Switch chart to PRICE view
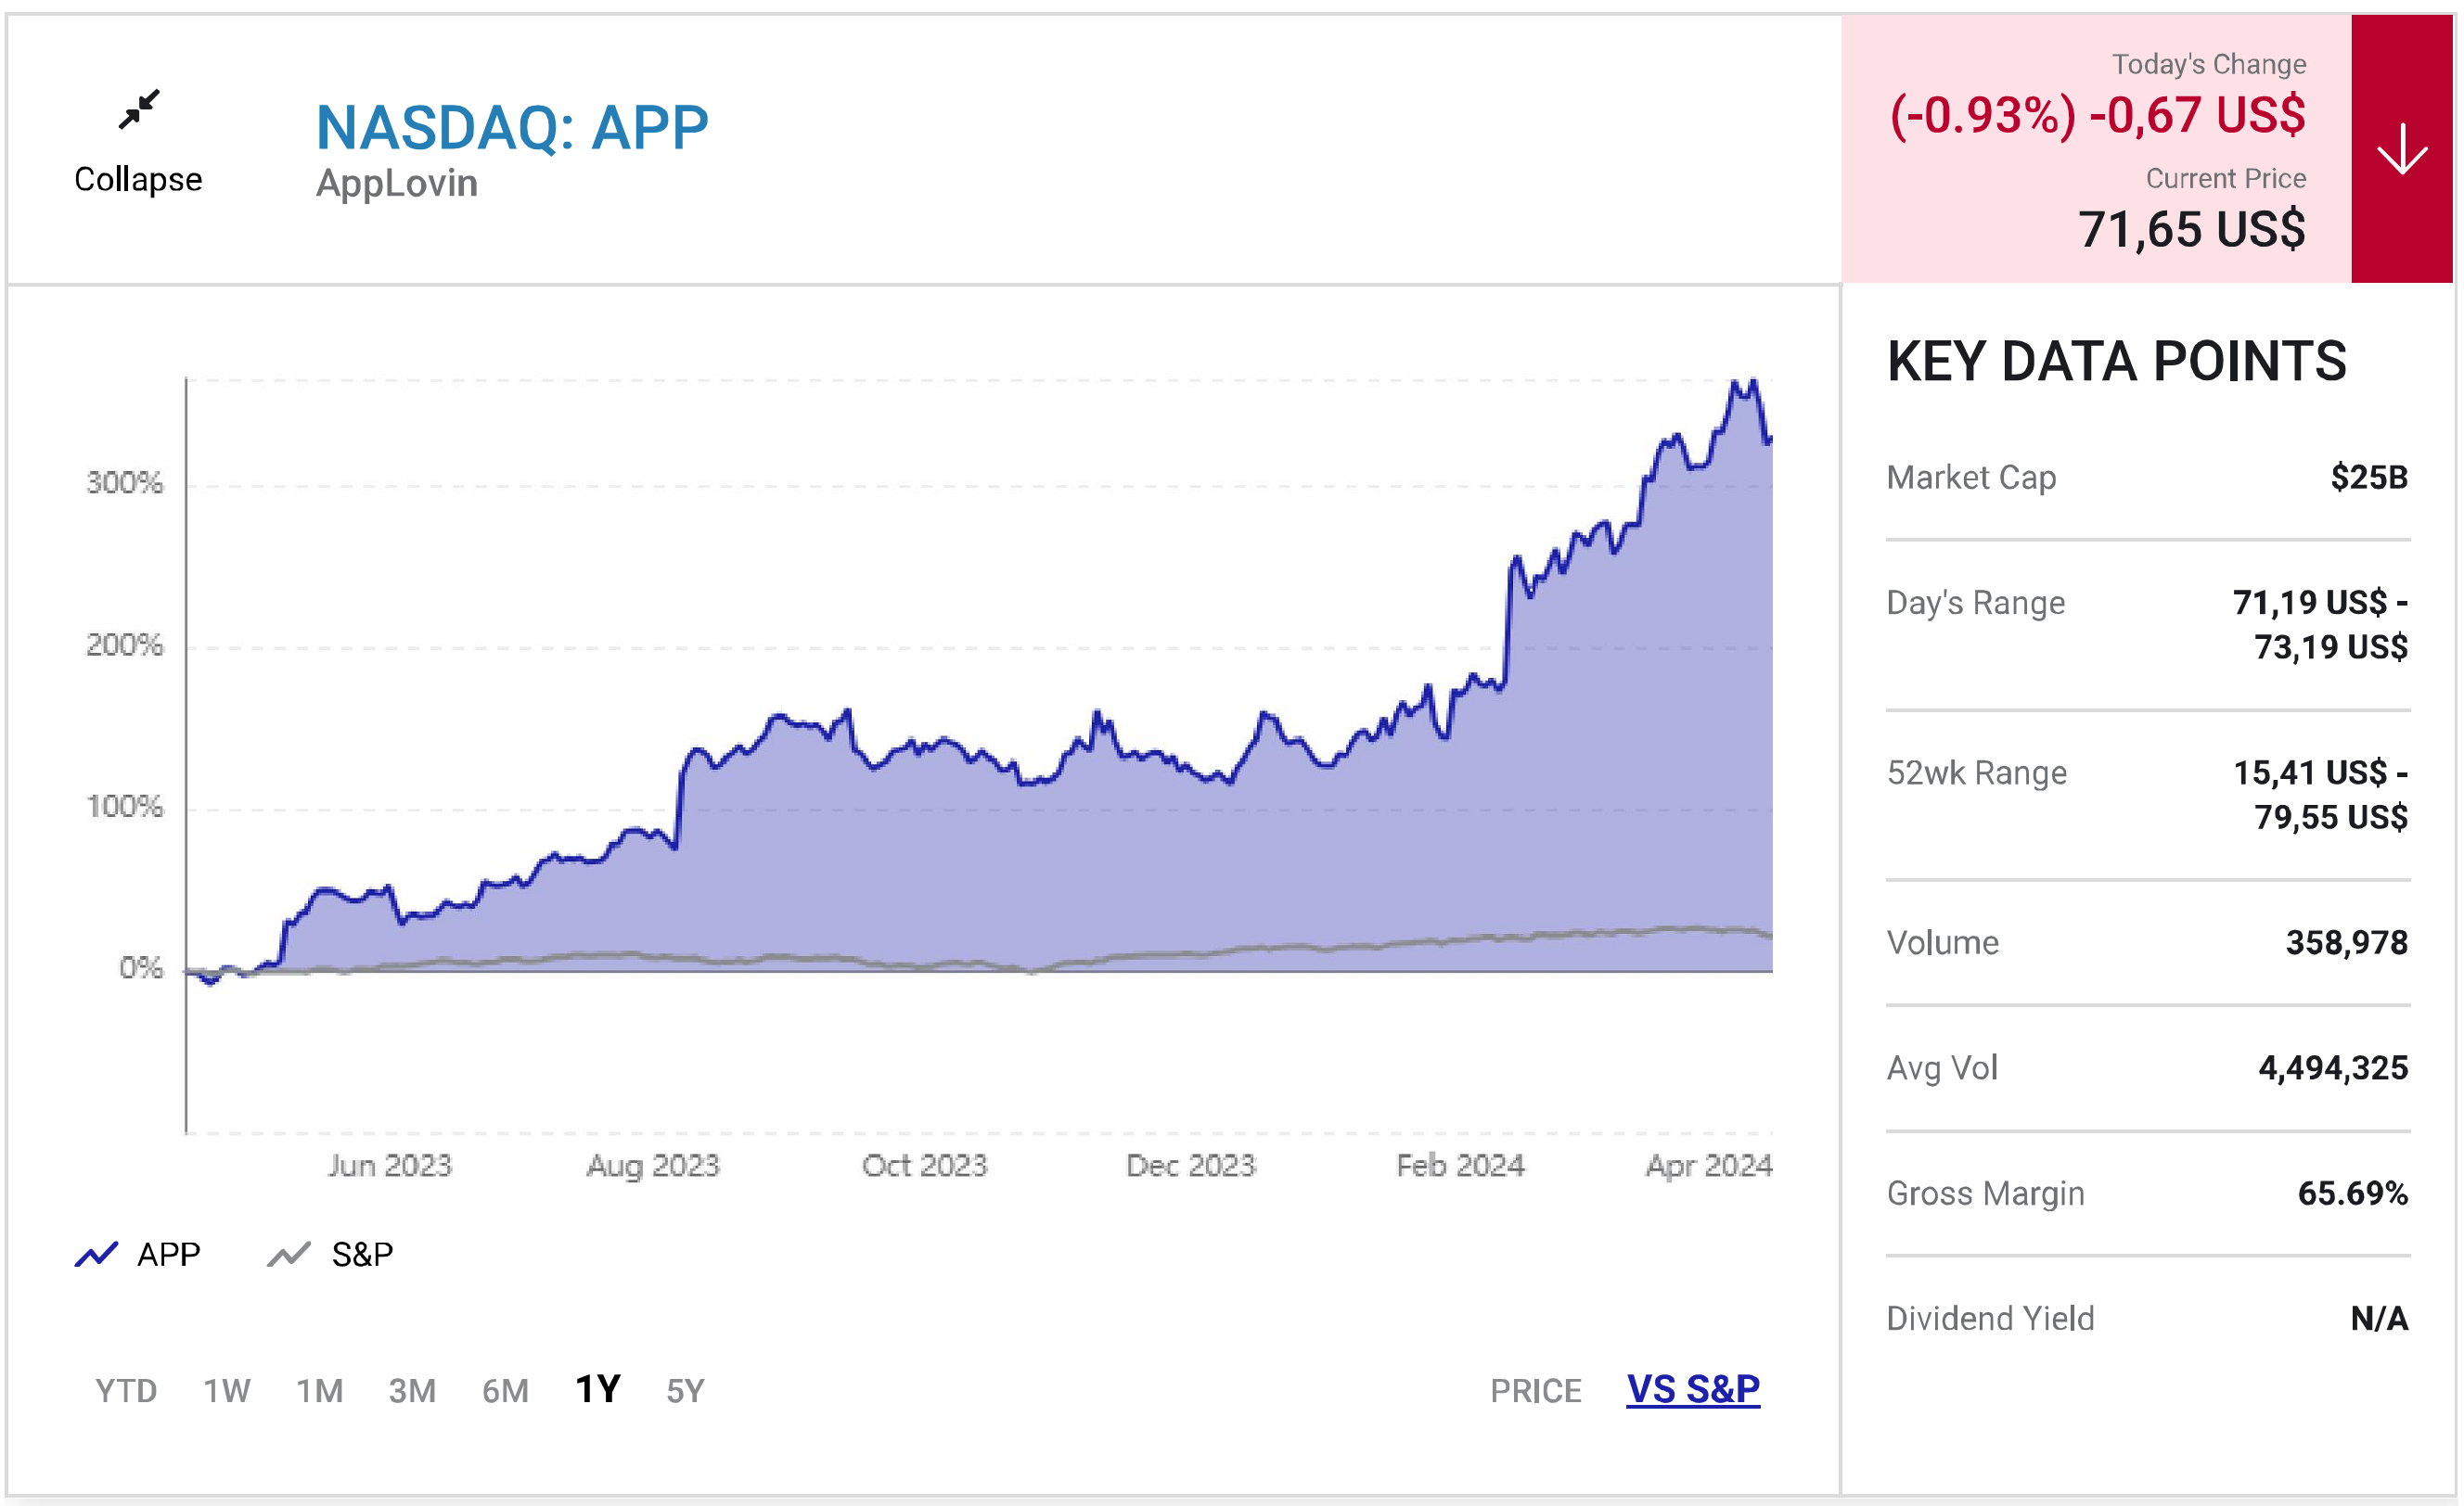Image resolution: width=2464 pixels, height=1506 pixels. tap(1536, 1391)
